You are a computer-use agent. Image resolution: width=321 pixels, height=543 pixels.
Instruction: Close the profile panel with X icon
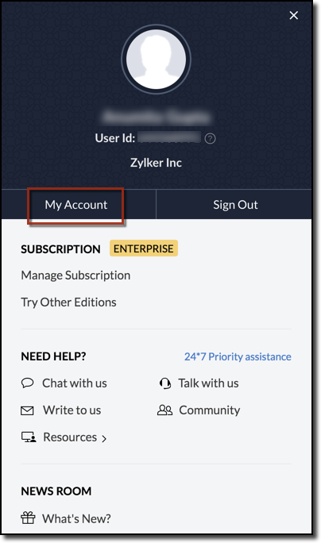tap(294, 15)
